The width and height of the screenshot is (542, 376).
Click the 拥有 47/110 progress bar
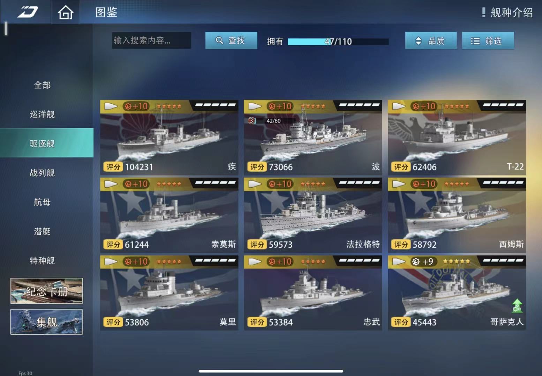pos(338,41)
